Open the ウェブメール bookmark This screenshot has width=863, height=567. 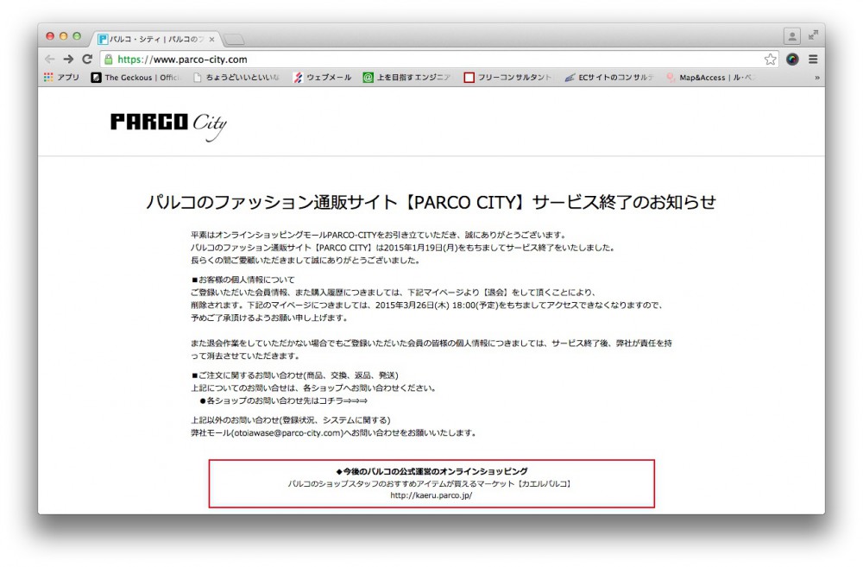[x=323, y=78]
